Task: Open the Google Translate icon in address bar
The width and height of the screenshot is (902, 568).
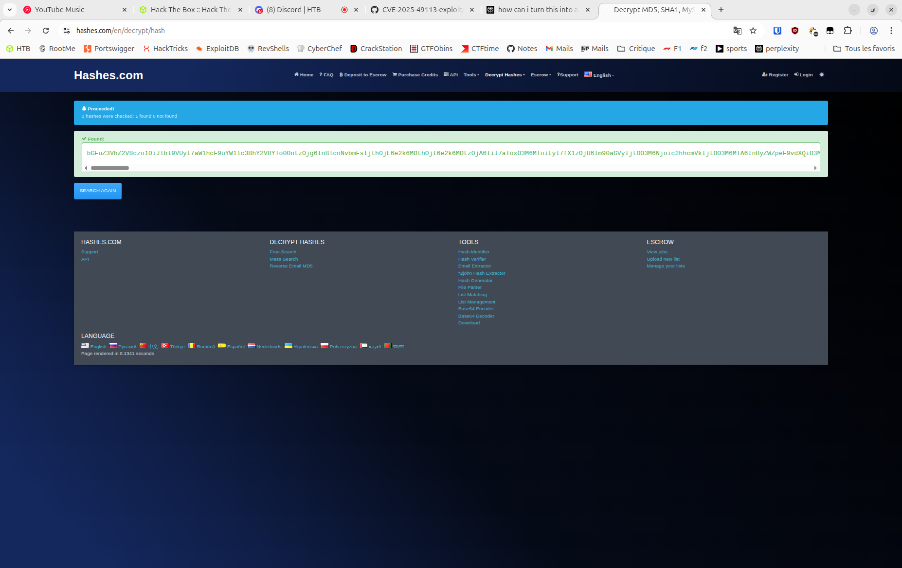Action: [x=738, y=31]
